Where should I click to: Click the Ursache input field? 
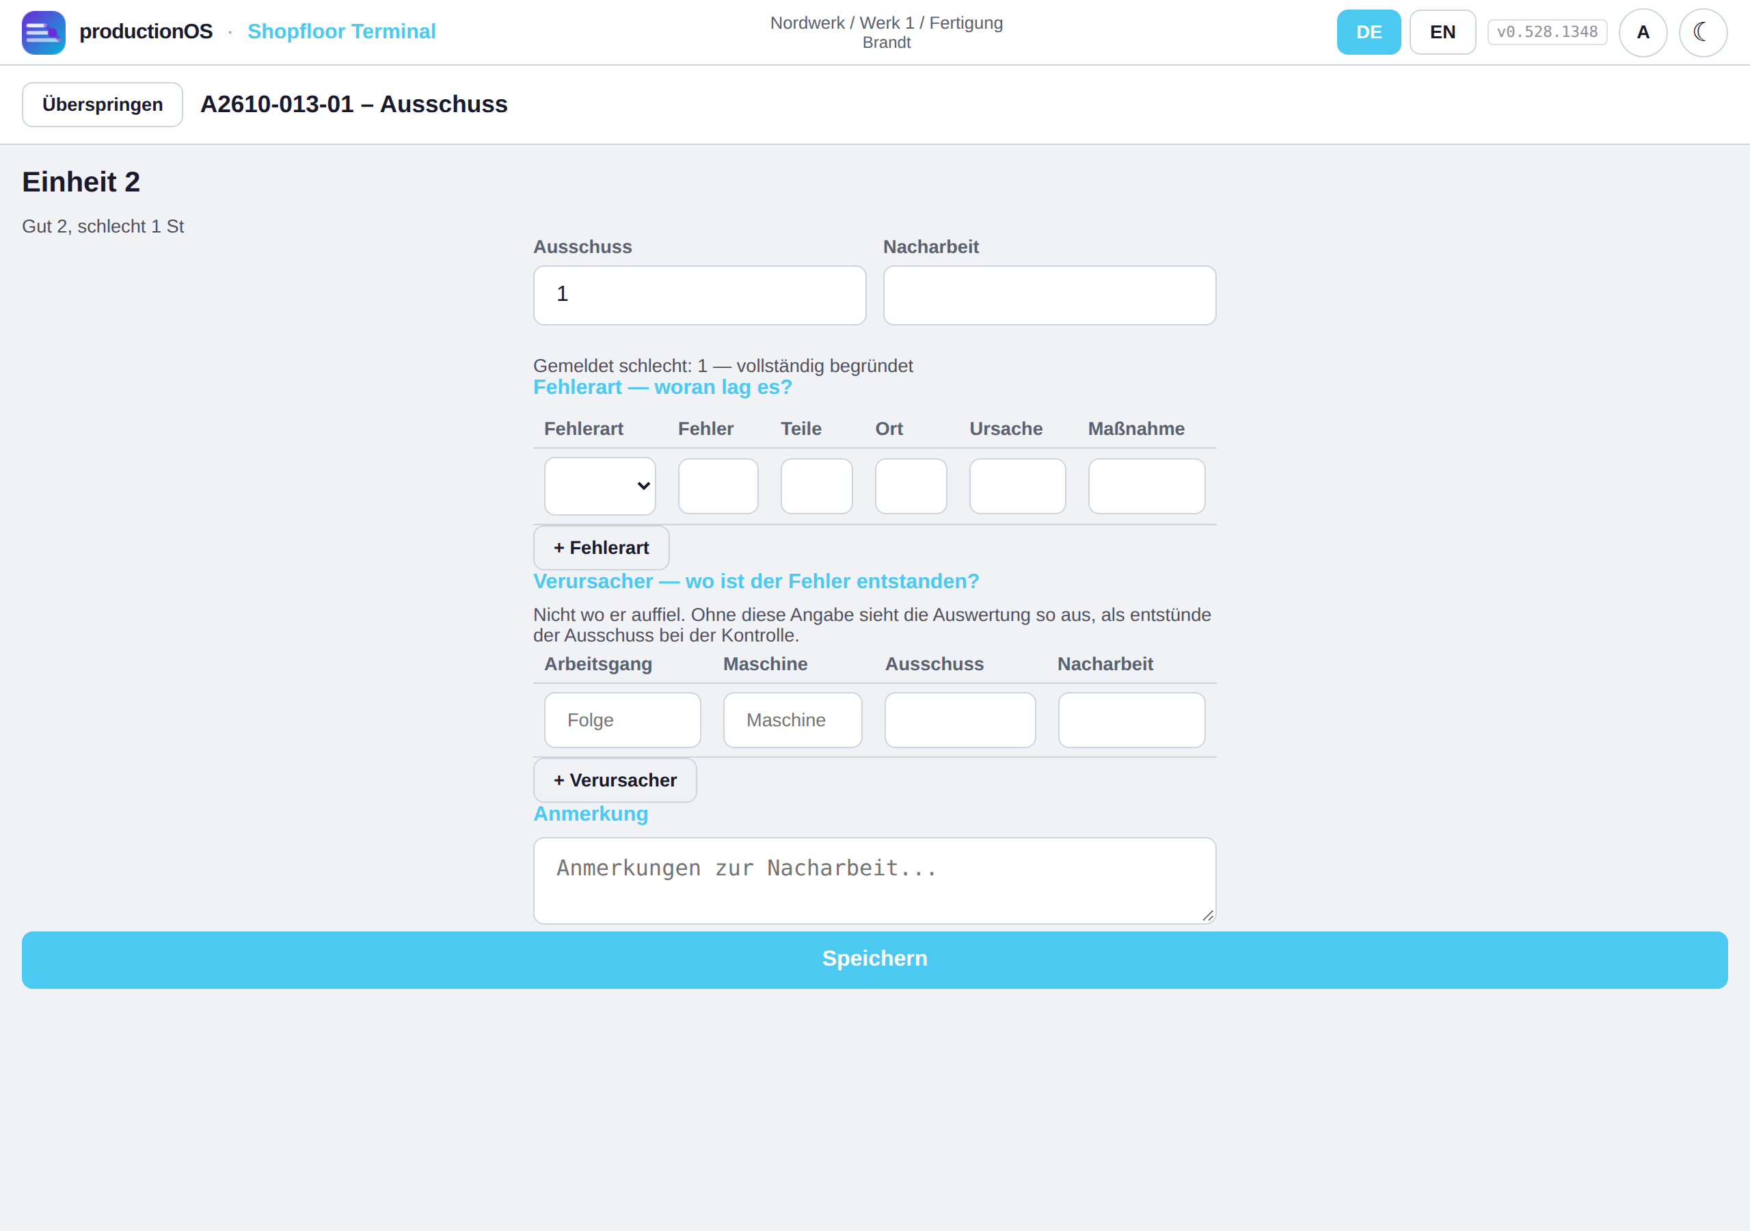1017,486
